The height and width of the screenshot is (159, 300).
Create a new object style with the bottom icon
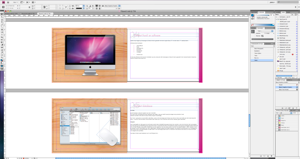293,108
